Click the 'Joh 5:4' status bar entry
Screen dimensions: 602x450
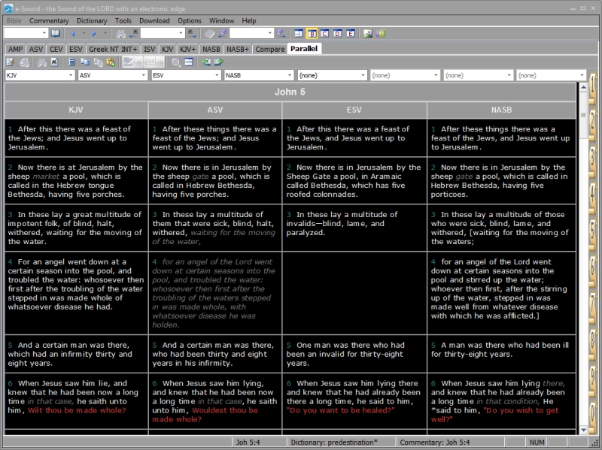point(248,442)
